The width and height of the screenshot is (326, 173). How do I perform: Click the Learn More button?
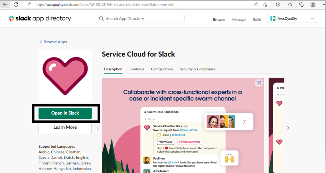(x=65, y=127)
